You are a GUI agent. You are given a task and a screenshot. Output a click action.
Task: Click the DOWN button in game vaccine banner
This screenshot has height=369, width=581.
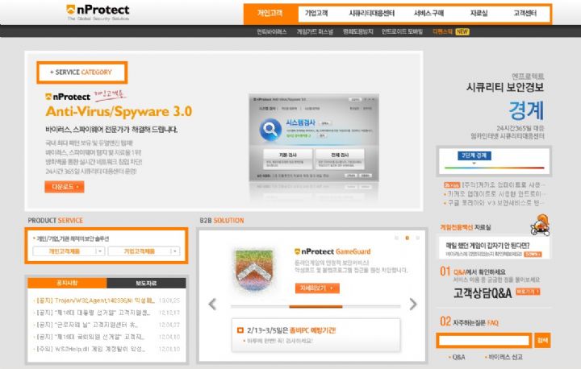[x=533, y=255]
